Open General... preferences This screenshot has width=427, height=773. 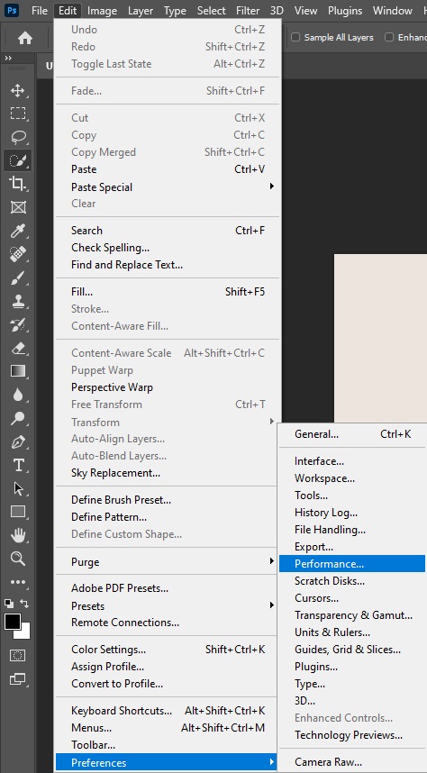[352, 434]
